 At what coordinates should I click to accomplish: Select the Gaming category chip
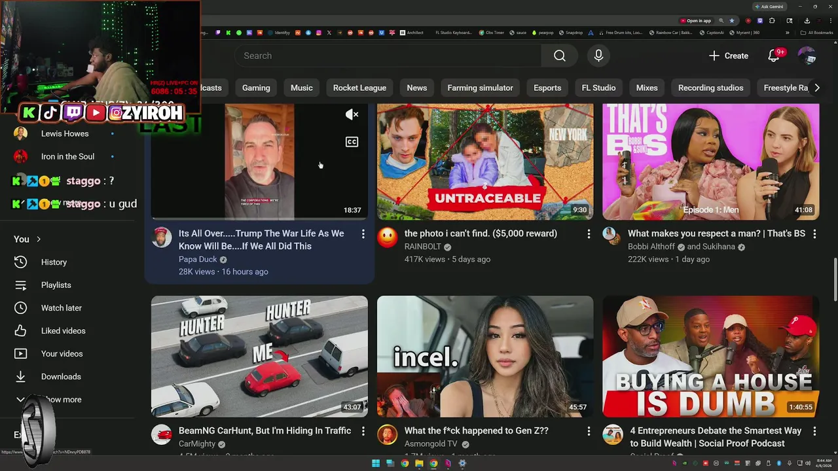pos(256,88)
